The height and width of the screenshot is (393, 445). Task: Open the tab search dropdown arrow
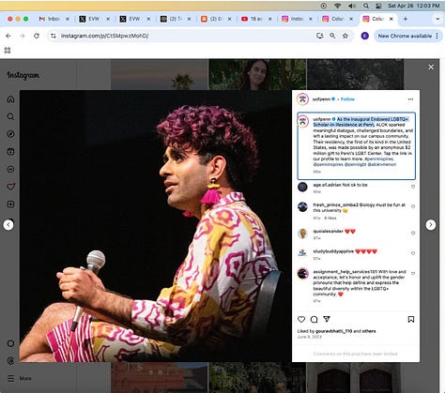coord(437,19)
